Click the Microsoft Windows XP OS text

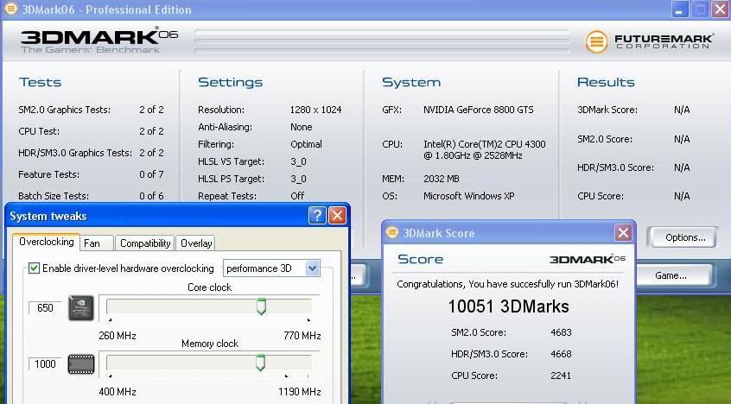point(468,196)
